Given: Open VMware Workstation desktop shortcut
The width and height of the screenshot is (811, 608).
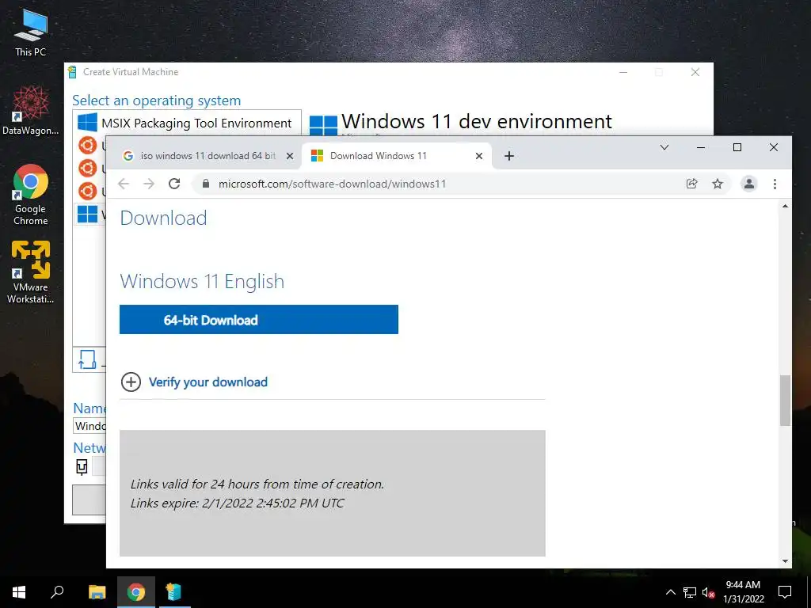Looking at the screenshot, I should click(x=31, y=272).
